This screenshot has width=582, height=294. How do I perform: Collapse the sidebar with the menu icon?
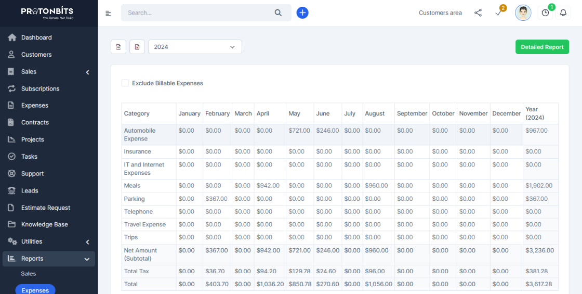(108, 13)
